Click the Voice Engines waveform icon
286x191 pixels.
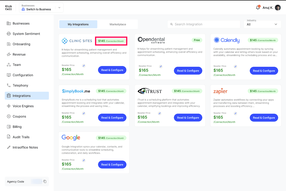point(9,106)
